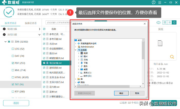Select the 游戏项目.txt file row
This screenshot has width=180, height=109.
(x=56, y=68)
